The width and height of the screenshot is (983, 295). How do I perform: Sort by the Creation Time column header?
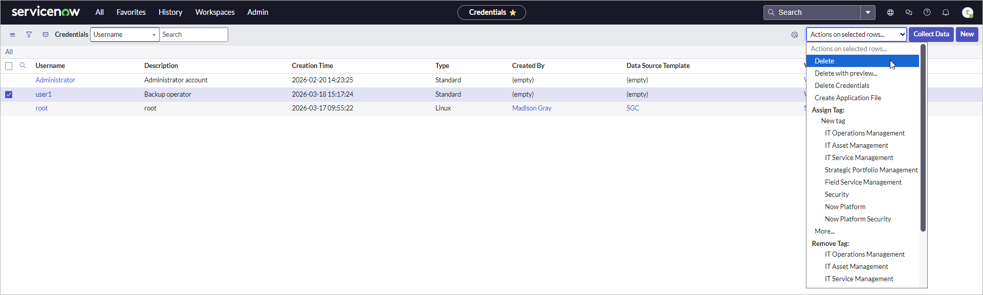[312, 65]
